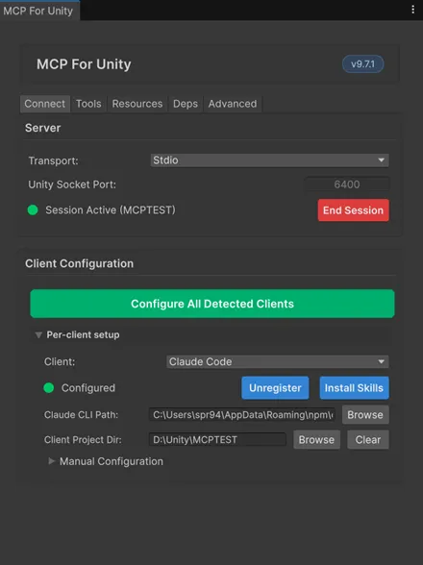Click the Unregister button
423x565 pixels.
click(275, 388)
